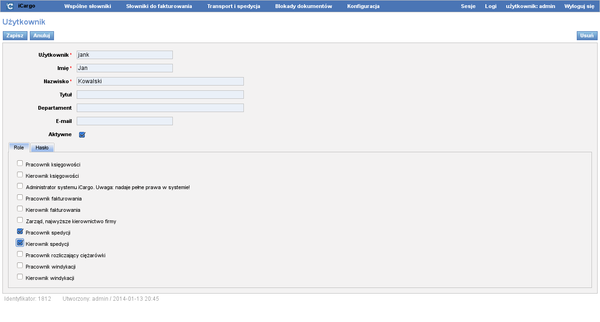The width and height of the screenshot is (600, 322).
Task: Click the empty E-mail field
Action: coord(125,121)
